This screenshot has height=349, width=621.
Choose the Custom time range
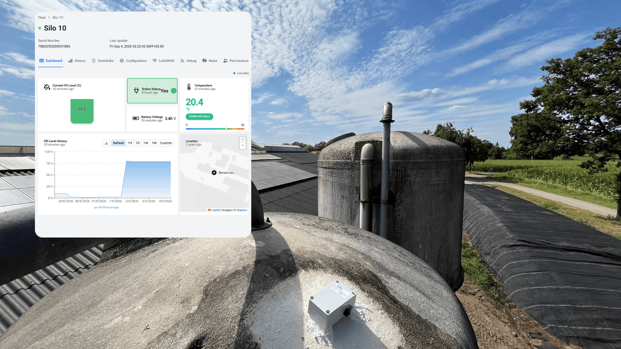click(166, 143)
